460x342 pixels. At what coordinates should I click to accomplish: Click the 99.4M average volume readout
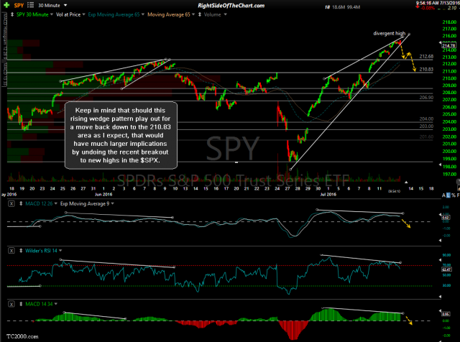[x=353, y=7]
